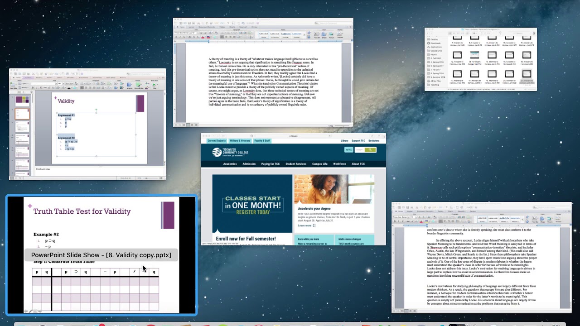580x326 pixels.
Task: Click the Quick Styles icon in PowerPoint
Action: (x=138, y=85)
